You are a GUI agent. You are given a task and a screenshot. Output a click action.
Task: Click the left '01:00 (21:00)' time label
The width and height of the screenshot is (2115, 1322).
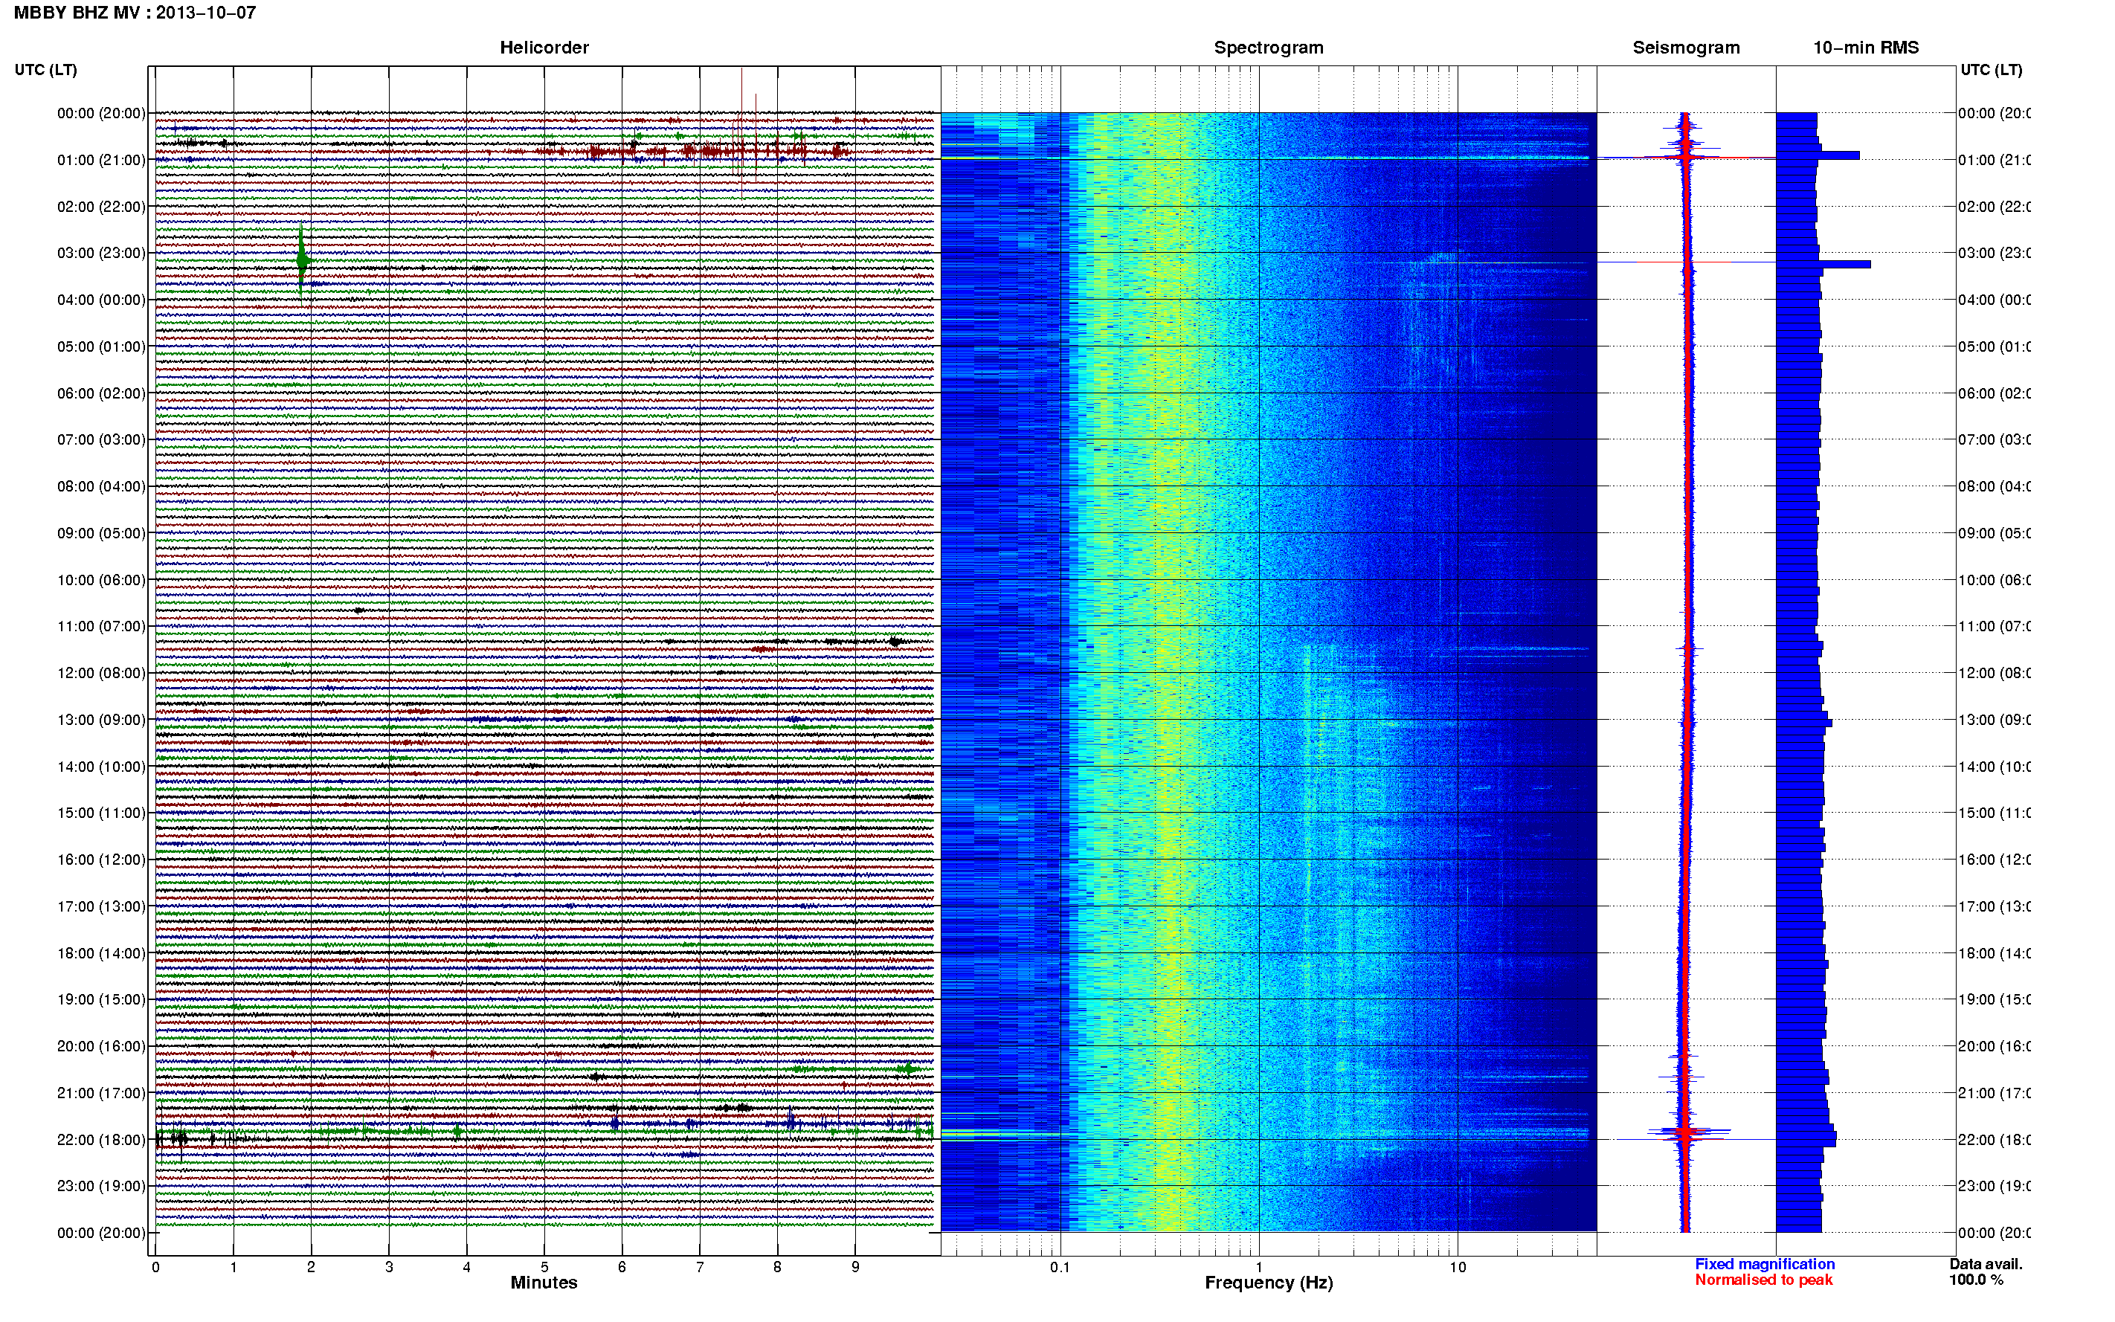coord(101,160)
